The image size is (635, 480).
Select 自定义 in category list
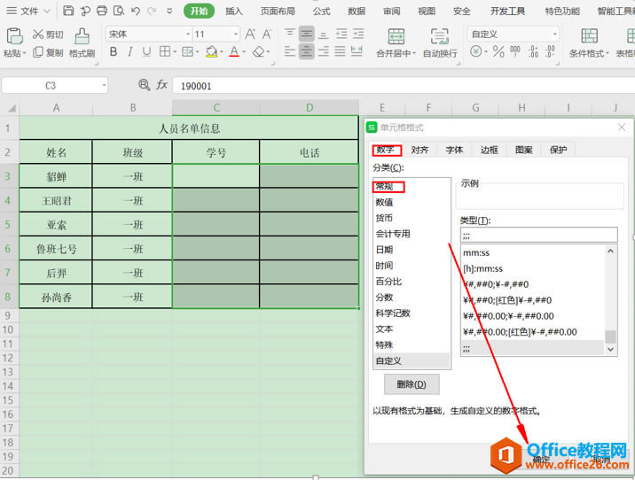click(412, 360)
